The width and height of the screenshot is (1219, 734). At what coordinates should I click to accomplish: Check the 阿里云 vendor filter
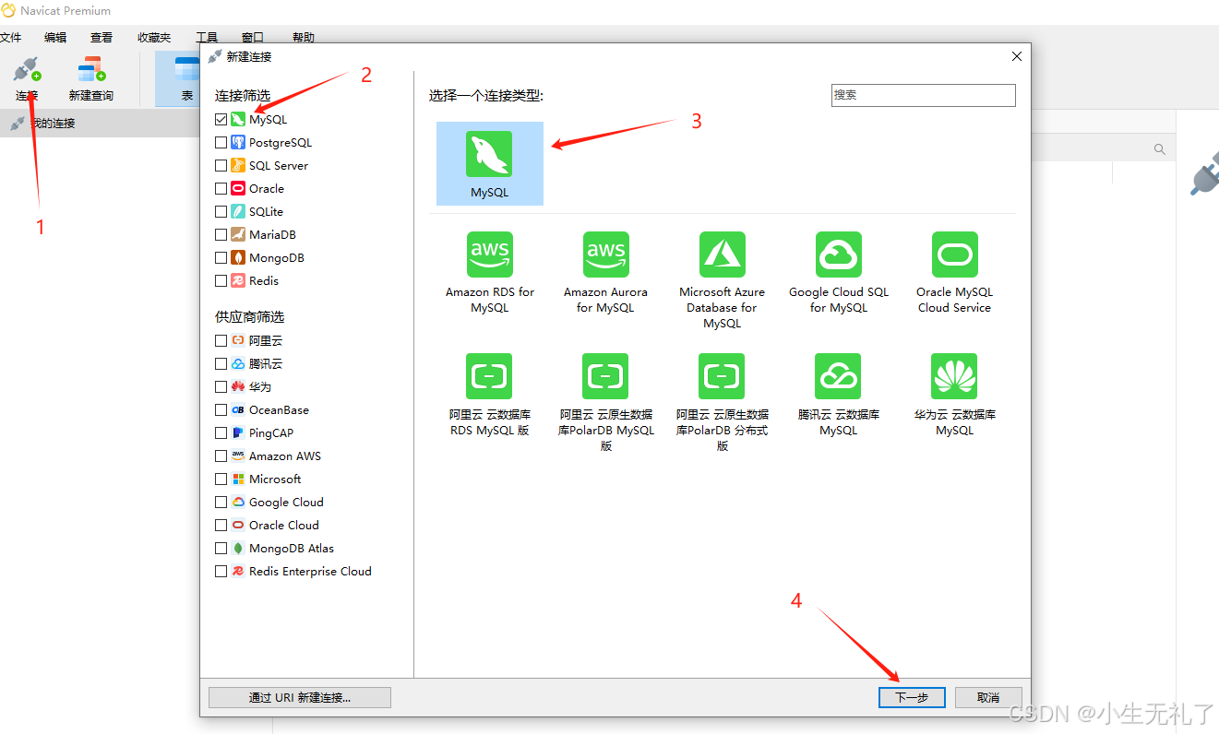point(221,341)
